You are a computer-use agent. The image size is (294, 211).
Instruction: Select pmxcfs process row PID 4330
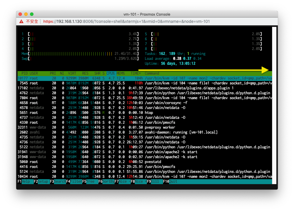145,123
